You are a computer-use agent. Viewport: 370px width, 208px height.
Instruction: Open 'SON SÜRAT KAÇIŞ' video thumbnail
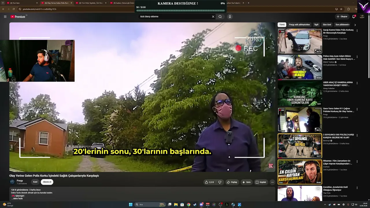[300, 67]
